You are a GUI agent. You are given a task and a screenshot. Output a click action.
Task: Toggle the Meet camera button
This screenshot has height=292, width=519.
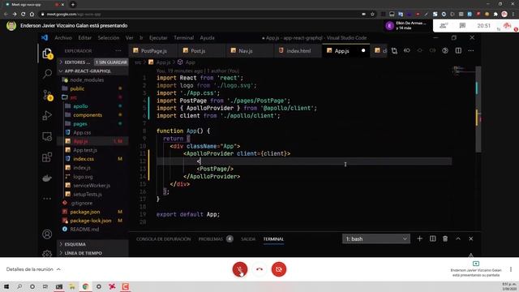point(279,269)
